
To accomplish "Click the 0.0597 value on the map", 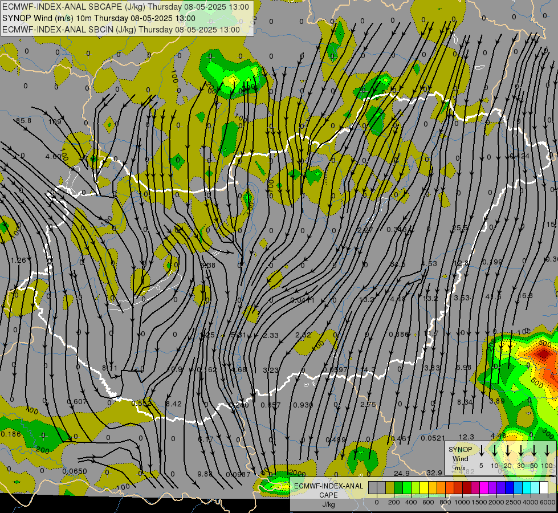I will tap(335, 369).
